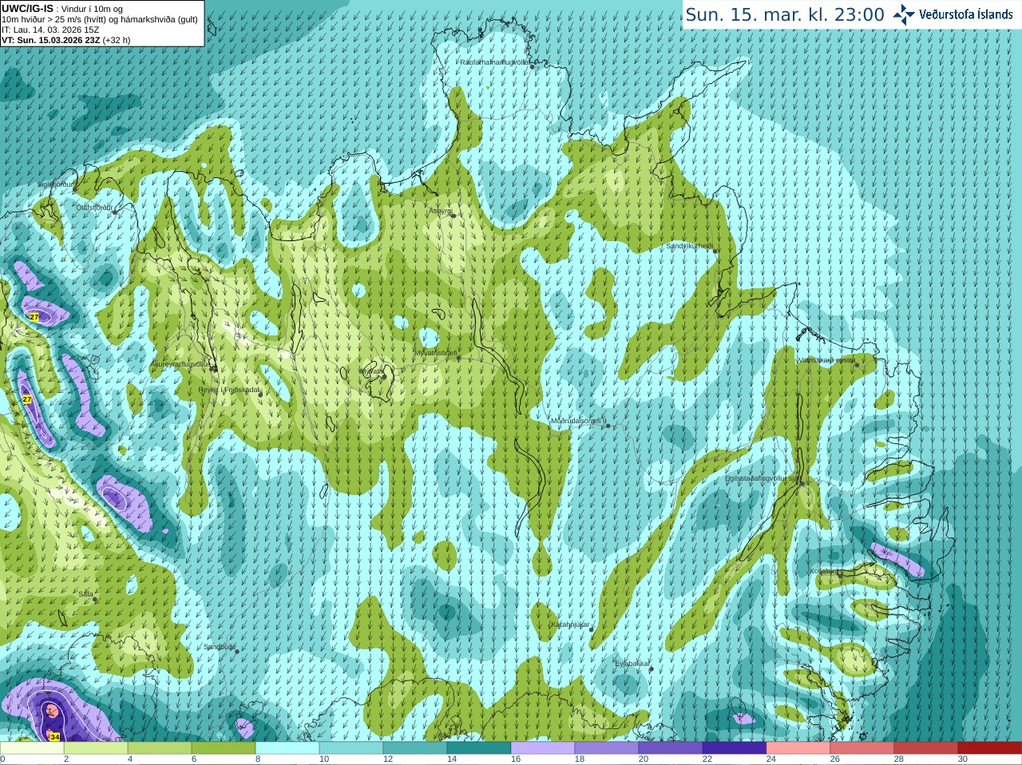Pick the 16–18 m/s lavender legend swatch
The width and height of the screenshot is (1022, 765).
(543, 748)
